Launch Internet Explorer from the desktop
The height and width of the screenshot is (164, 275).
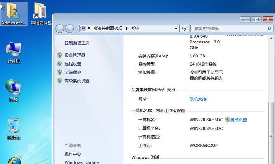click(x=15, y=160)
